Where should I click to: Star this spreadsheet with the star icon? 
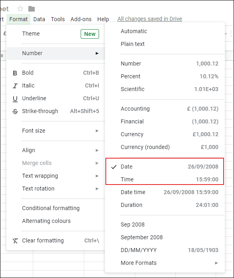20,8
